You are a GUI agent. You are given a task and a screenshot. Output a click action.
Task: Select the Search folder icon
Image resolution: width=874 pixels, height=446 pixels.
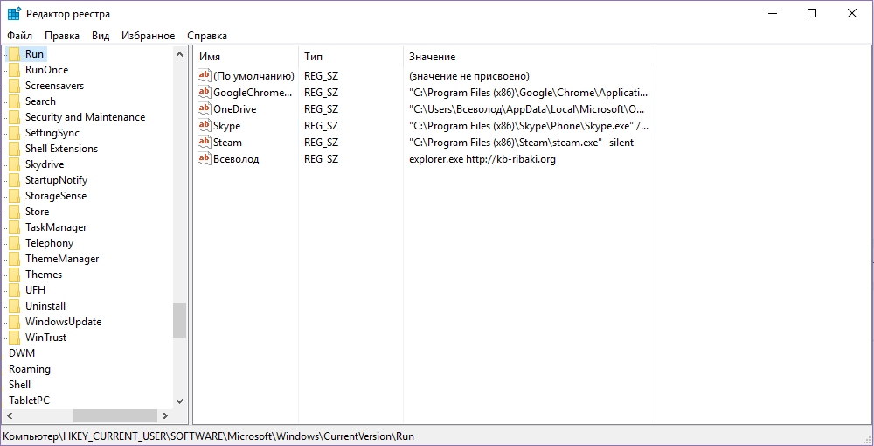(15, 101)
